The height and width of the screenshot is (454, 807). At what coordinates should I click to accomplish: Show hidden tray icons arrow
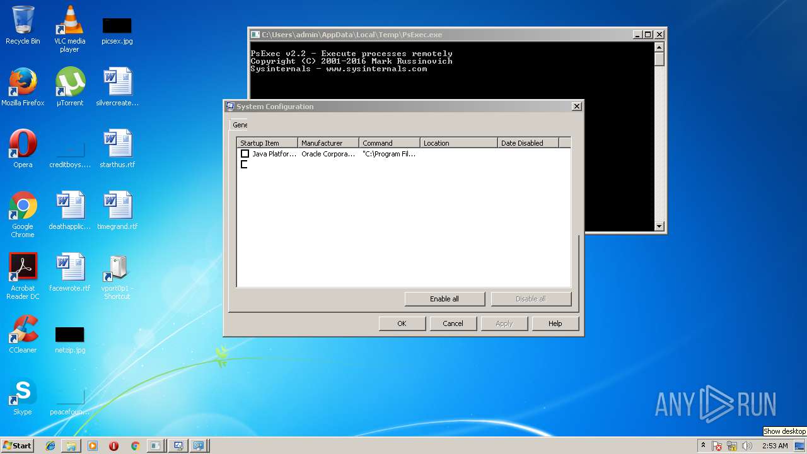703,445
